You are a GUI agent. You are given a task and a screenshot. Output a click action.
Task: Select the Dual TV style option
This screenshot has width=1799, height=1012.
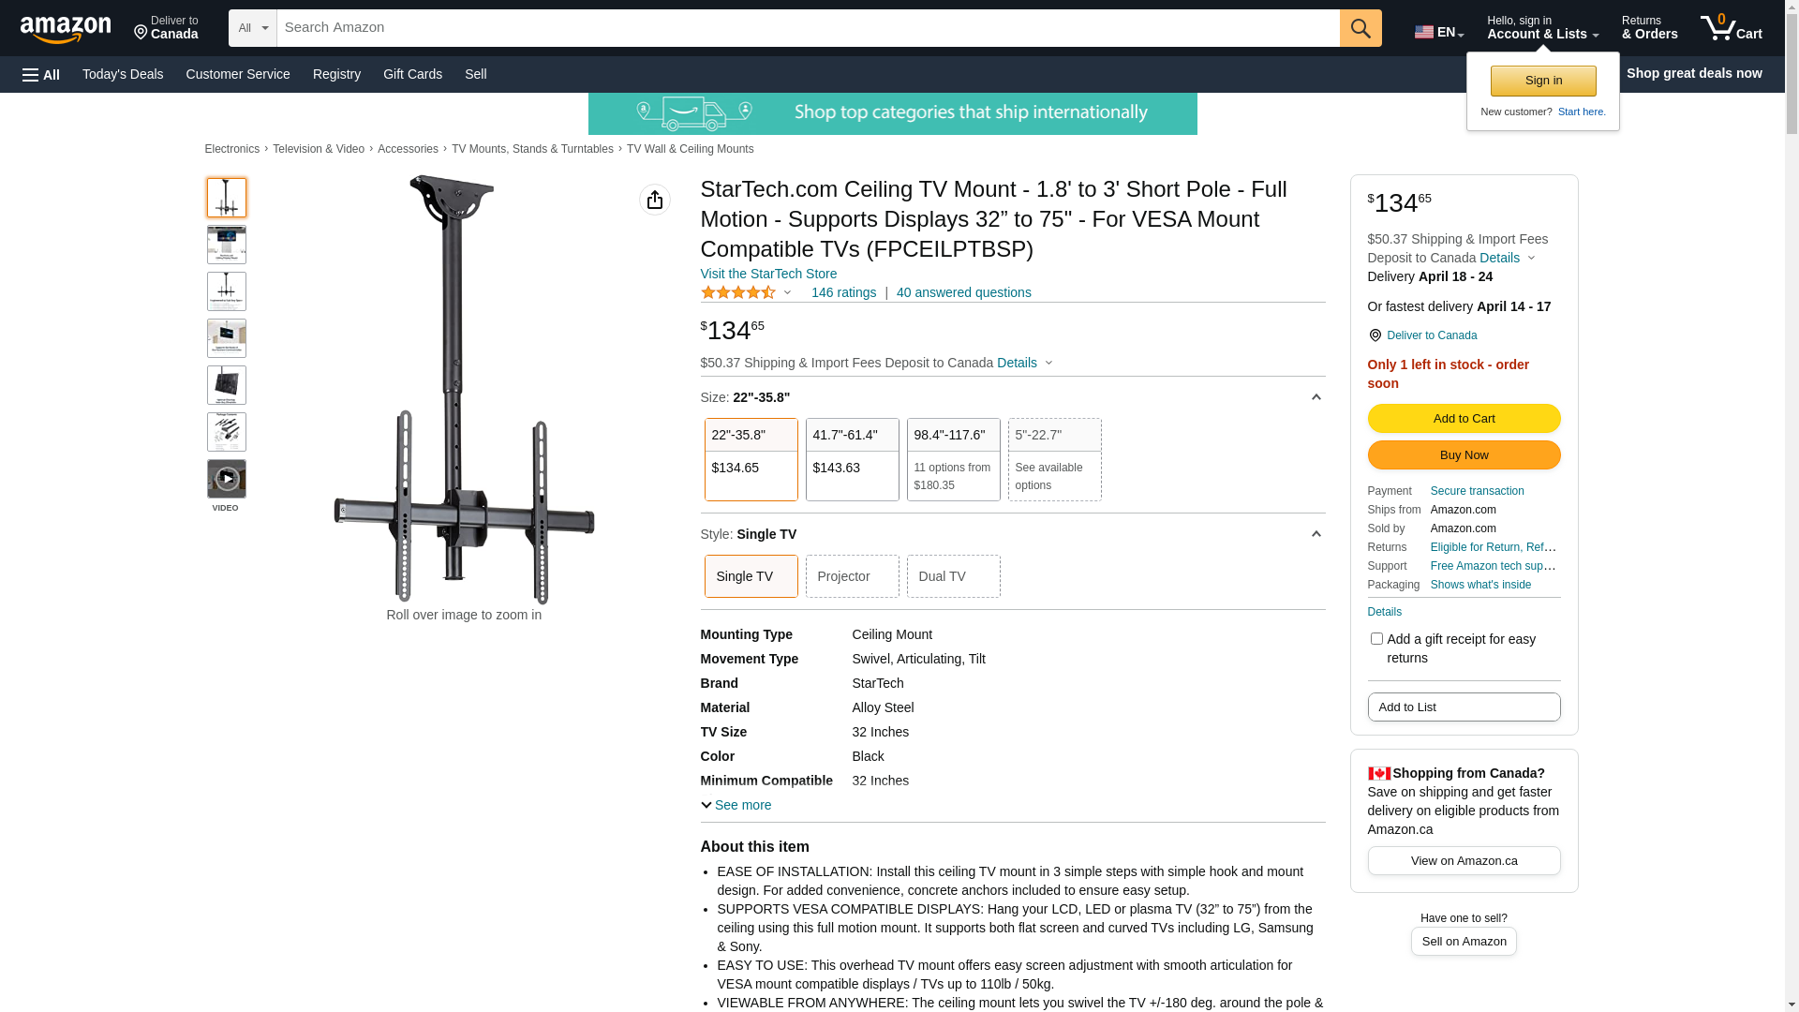[x=953, y=576]
